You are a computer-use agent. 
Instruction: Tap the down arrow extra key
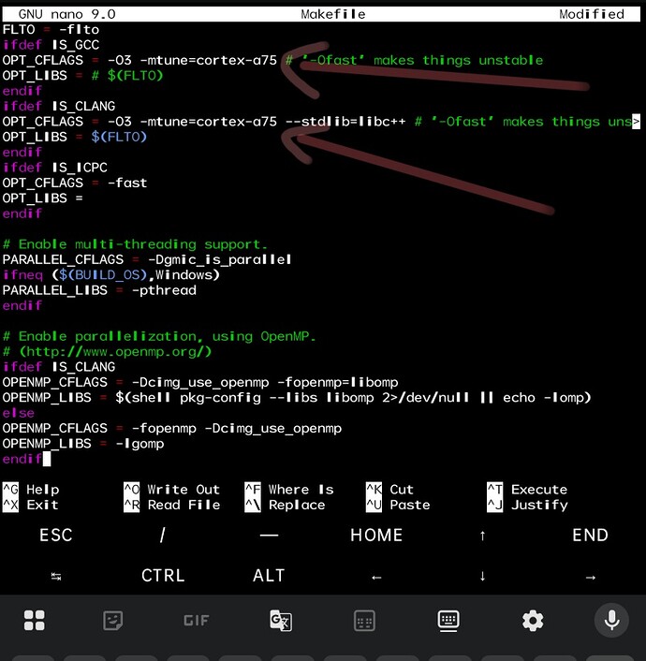pos(482,576)
